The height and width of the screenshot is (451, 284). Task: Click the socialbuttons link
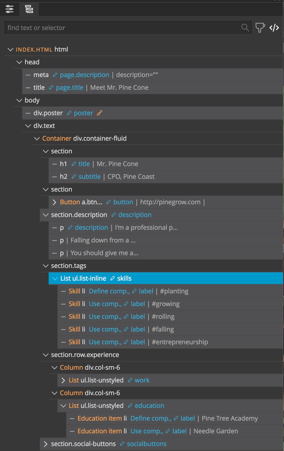point(147,444)
